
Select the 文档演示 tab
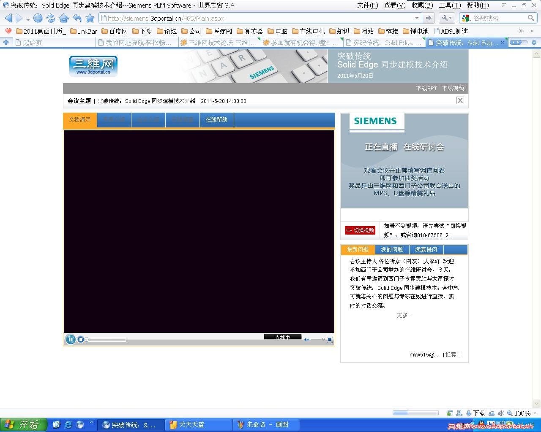(80, 120)
